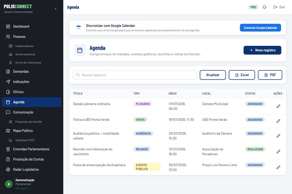Select the Agenda calendar icon in sidebar
The height and width of the screenshot is (194, 292).
[x=8, y=102]
